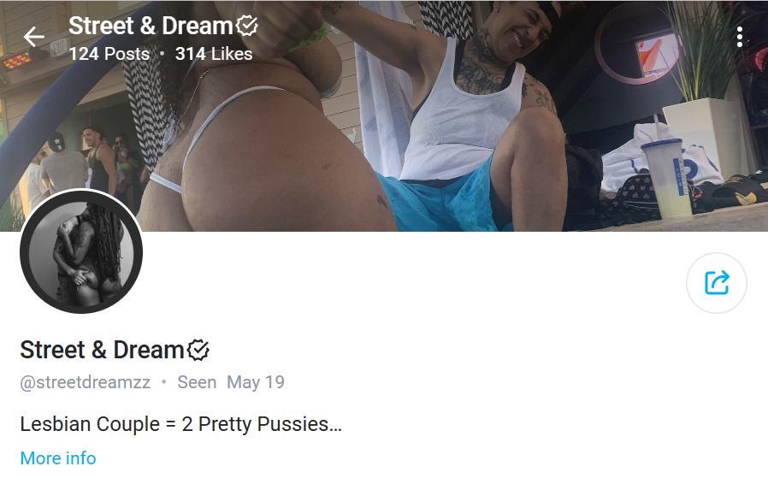This screenshot has width=768, height=484.
Task: Click the ellipsis ending the bio line
Action: pos(335,426)
